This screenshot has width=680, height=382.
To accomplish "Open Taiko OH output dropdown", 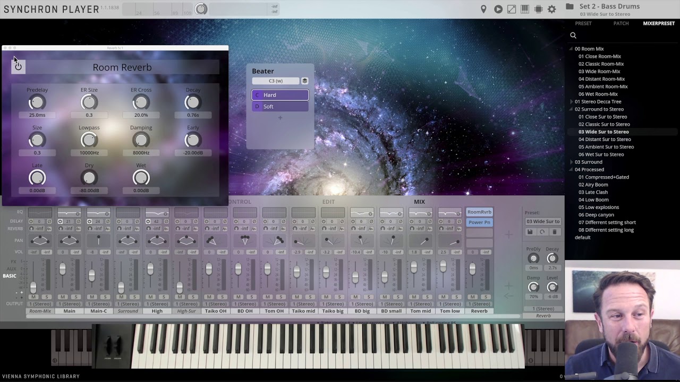I will [216, 304].
